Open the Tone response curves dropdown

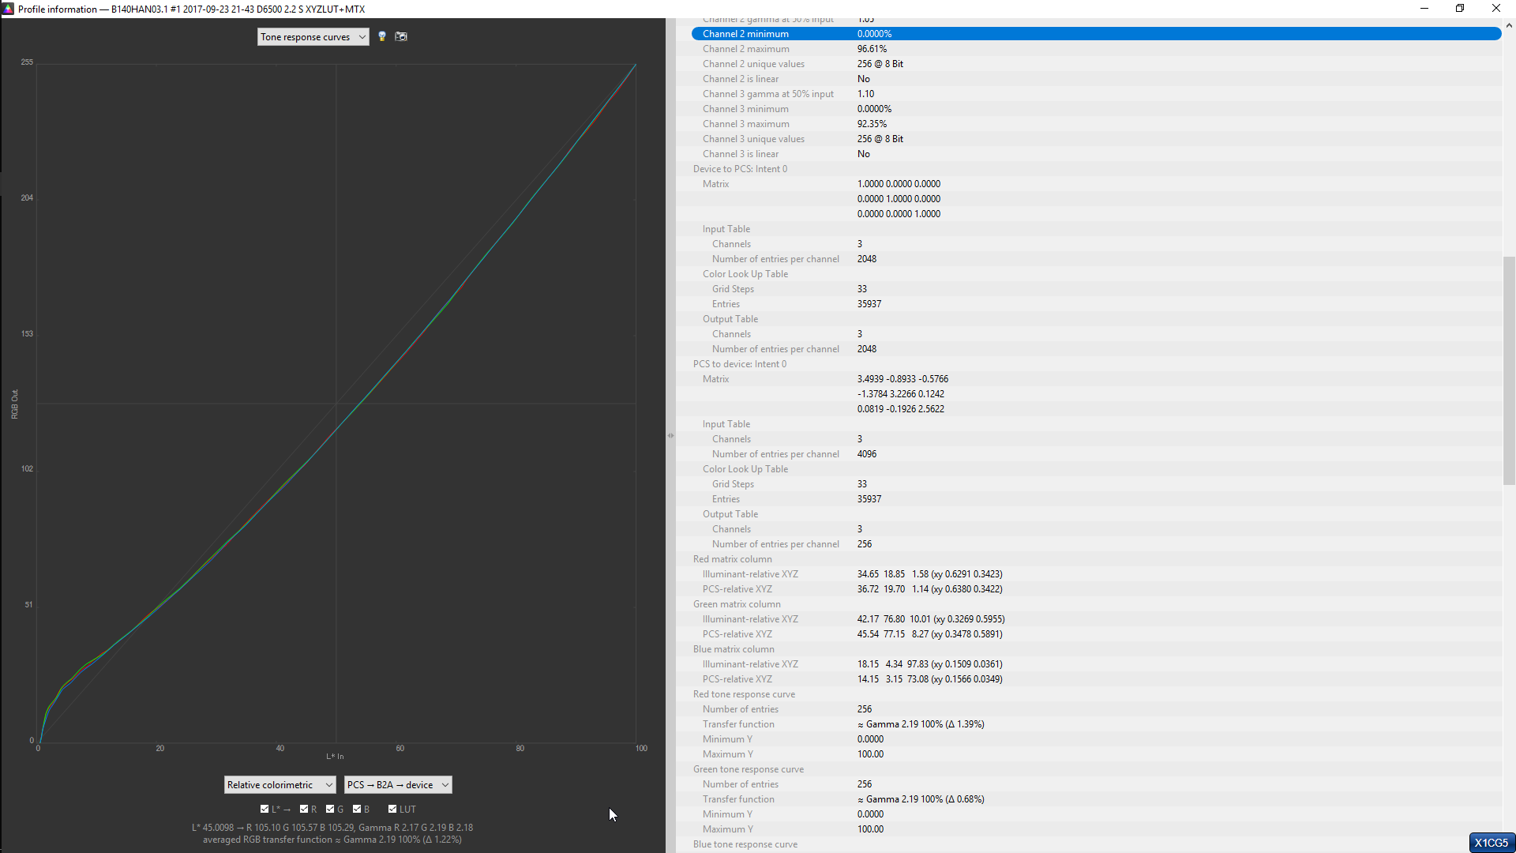[313, 37]
